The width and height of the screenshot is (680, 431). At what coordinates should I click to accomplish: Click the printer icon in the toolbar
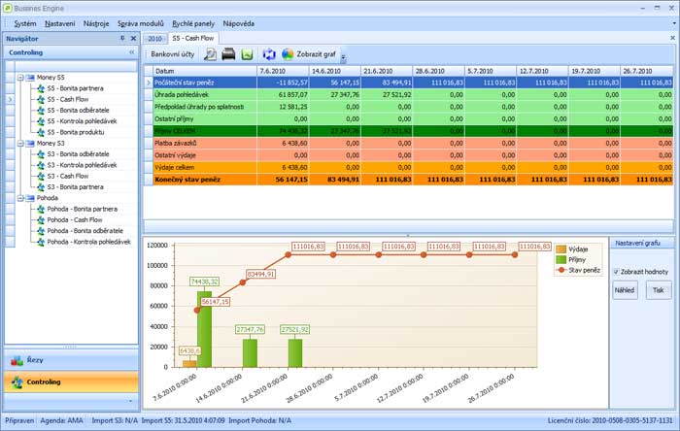pyautogui.click(x=228, y=53)
